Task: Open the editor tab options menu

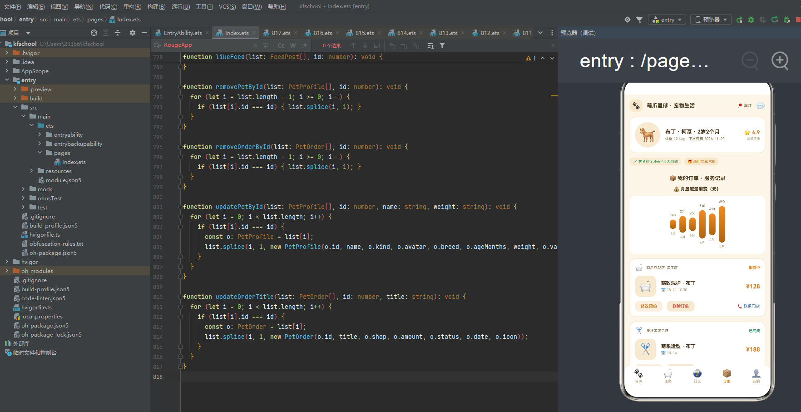Action: click(552, 33)
